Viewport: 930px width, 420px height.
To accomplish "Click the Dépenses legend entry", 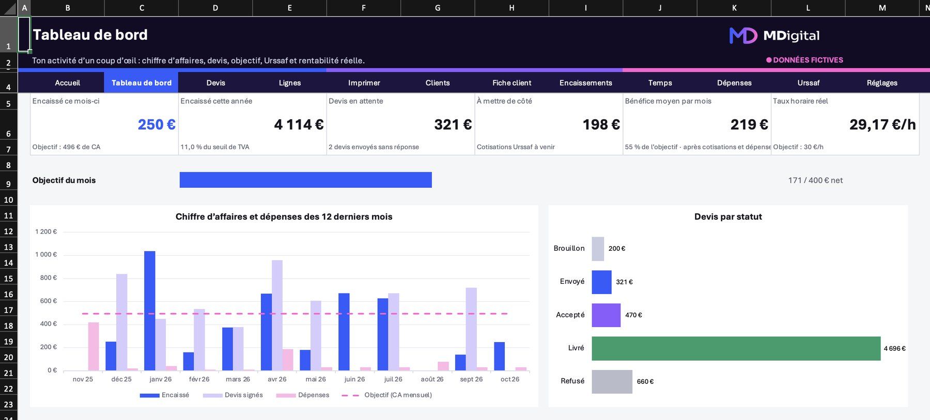I will [x=303, y=395].
